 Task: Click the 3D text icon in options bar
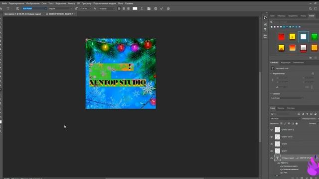click(168, 8)
